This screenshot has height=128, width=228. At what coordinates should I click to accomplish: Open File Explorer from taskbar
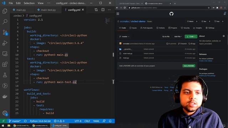[9, 126]
